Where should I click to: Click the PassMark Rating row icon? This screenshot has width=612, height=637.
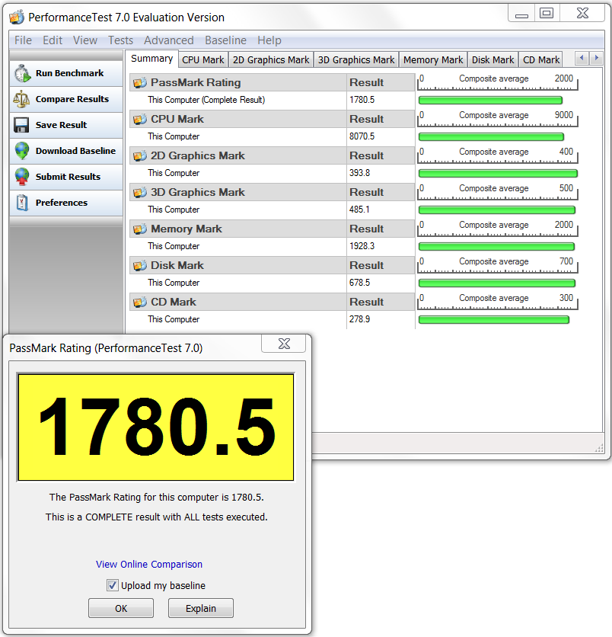(139, 82)
